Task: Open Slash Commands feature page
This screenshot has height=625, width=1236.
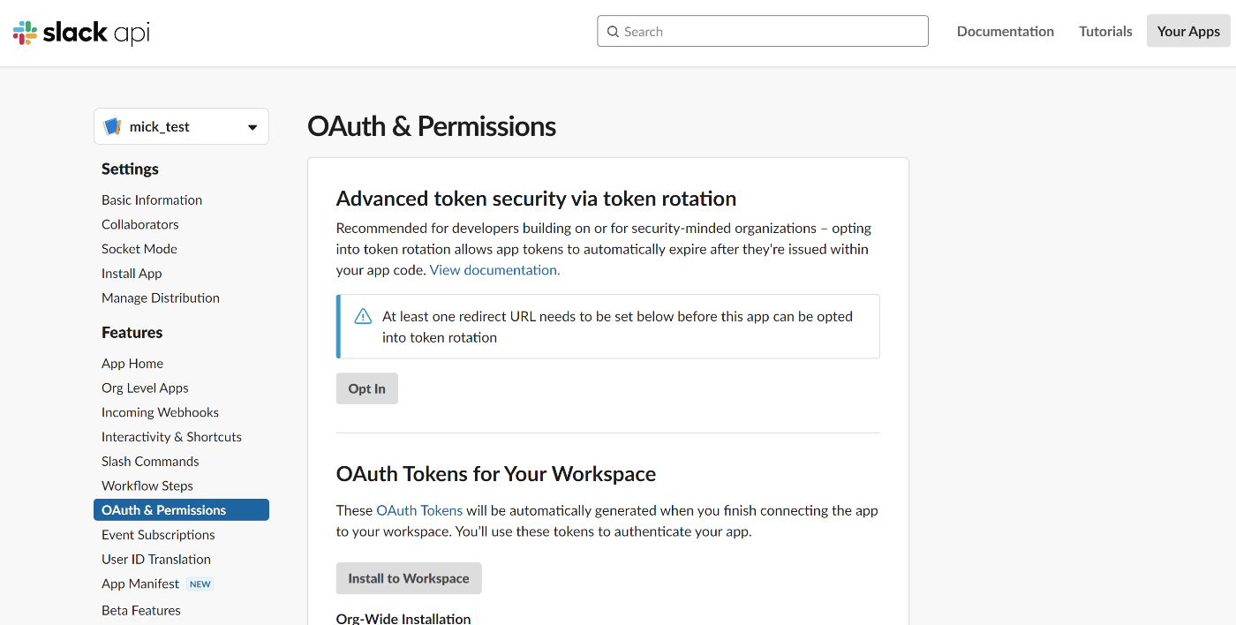Action: click(150, 461)
